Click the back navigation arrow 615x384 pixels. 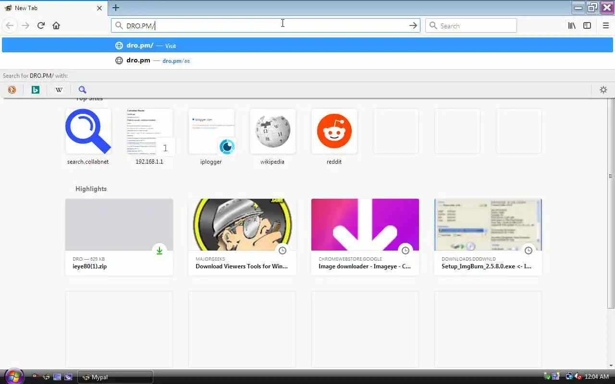pyautogui.click(x=10, y=25)
